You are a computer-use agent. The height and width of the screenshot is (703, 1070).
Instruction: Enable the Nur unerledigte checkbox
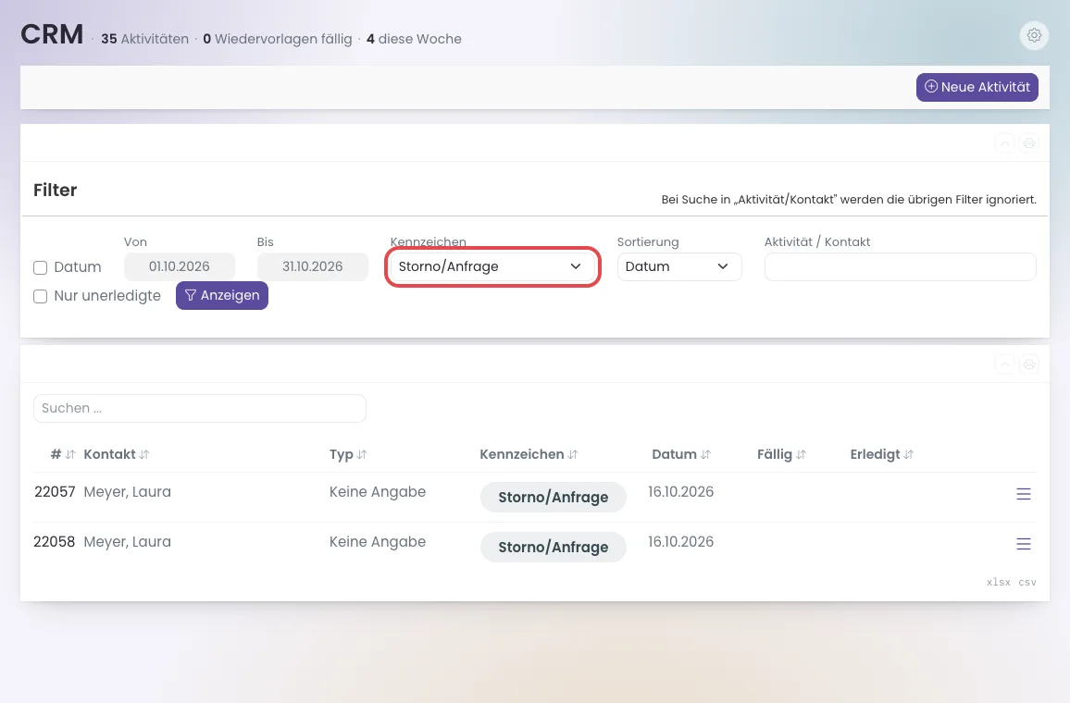click(40, 296)
